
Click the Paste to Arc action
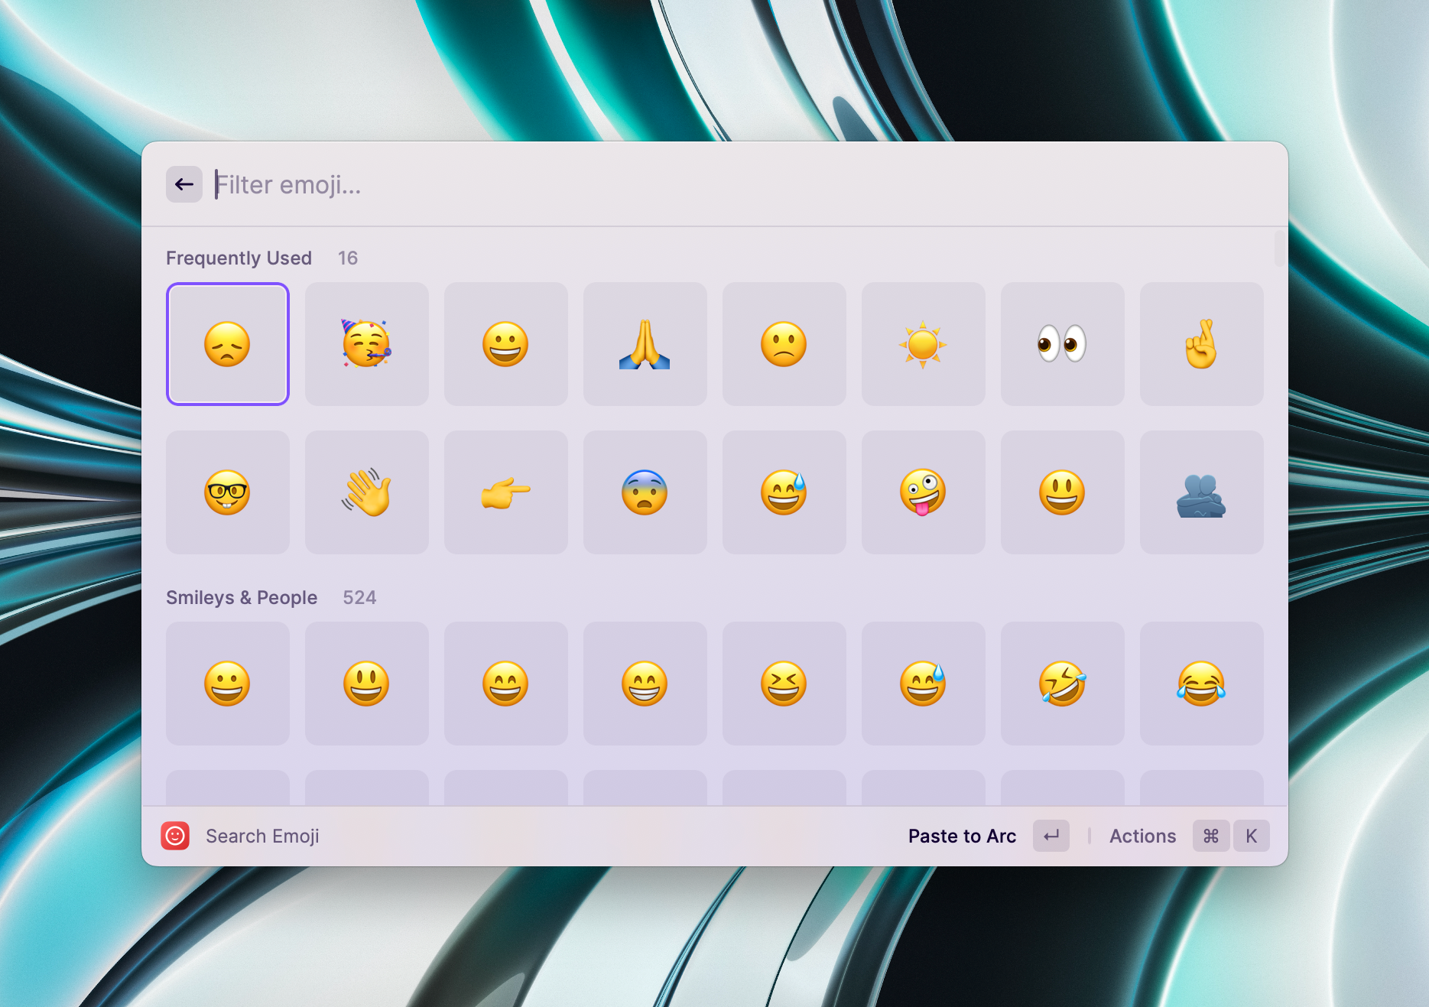coord(962,836)
